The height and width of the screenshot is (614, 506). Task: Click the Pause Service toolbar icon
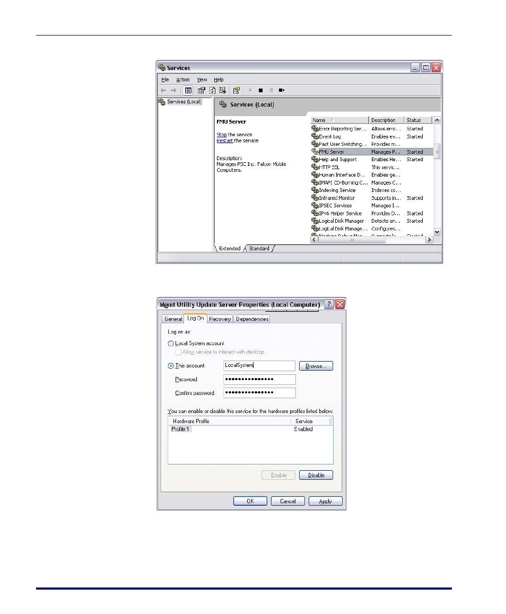[x=271, y=91]
